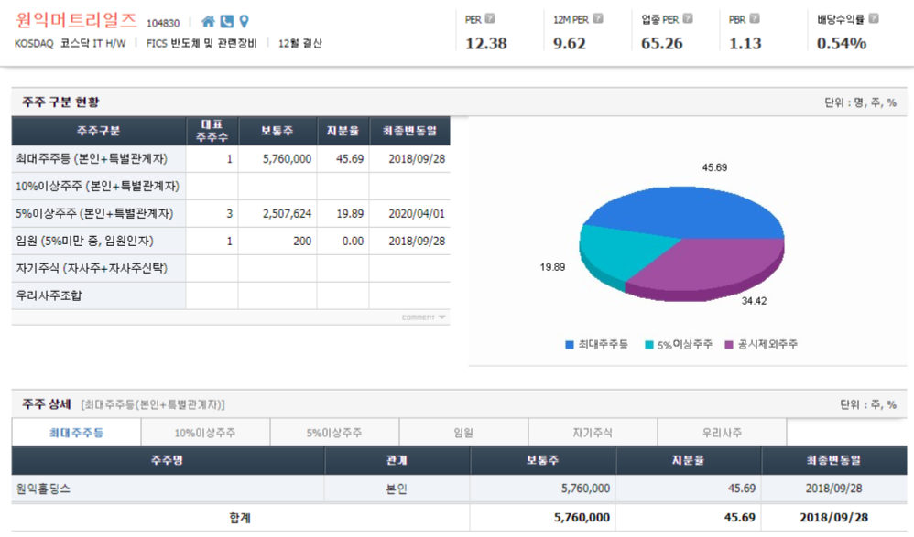Click the 12M PER value 9.62
The width and height of the screenshot is (914, 537).
point(570,44)
